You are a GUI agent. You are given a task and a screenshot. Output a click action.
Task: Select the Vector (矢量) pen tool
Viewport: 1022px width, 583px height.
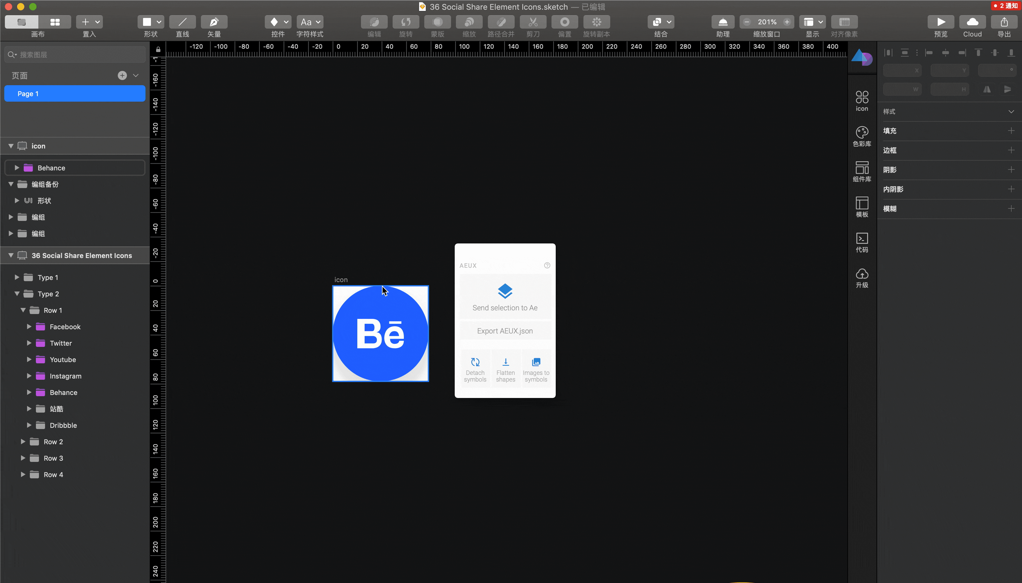click(214, 22)
